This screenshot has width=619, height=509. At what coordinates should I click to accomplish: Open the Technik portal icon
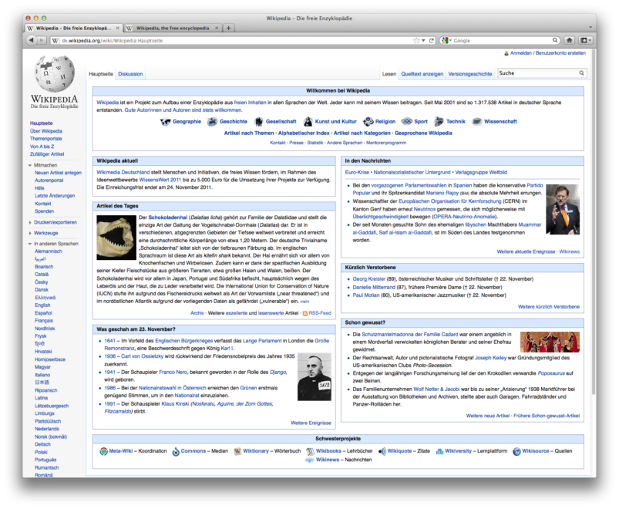439,122
